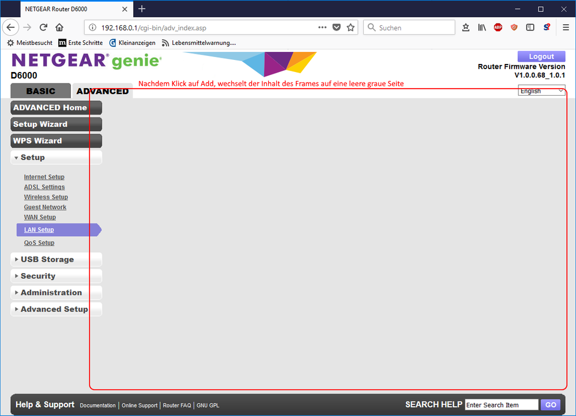This screenshot has width=576, height=416.
Task: Open the orange shield extension icon
Action: (514, 27)
